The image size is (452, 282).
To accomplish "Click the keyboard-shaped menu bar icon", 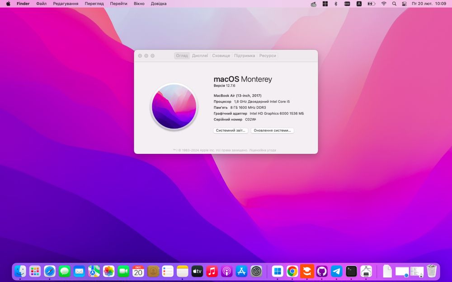I will click(x=347, y=4).
